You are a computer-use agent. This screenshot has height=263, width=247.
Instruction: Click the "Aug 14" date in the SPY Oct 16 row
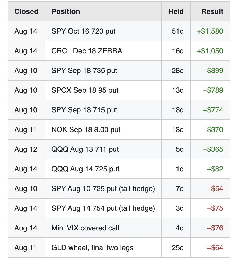[x=26, y=31]
